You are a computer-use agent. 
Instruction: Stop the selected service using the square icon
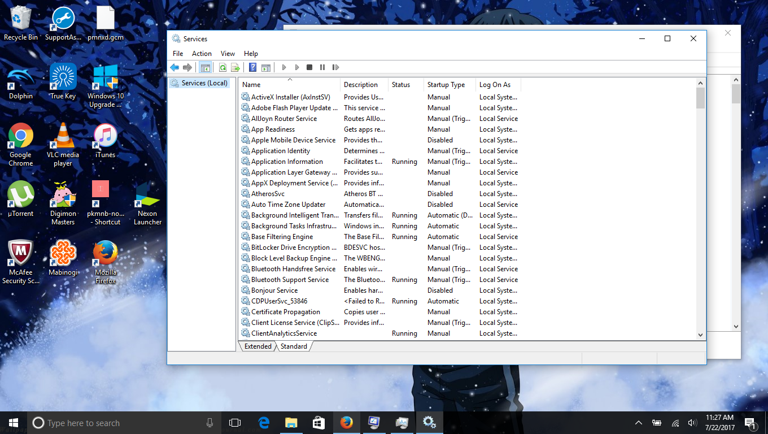(x=309, y=67)
